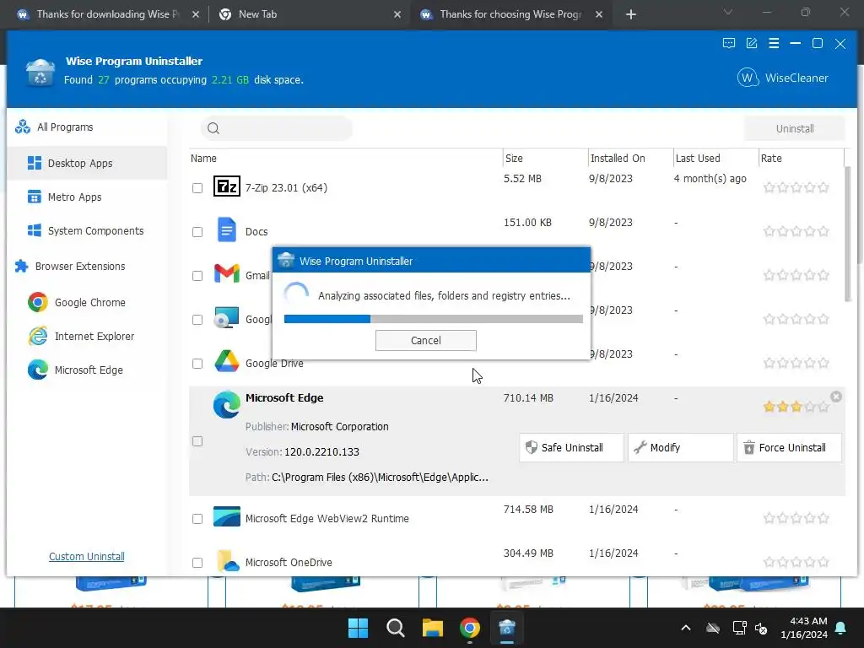Rate 7-Zip using the star rating
This screenshot has height=648, width=864.
coord(796,187)
